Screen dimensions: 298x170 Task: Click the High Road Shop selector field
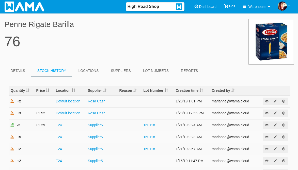tap(155, 7)
